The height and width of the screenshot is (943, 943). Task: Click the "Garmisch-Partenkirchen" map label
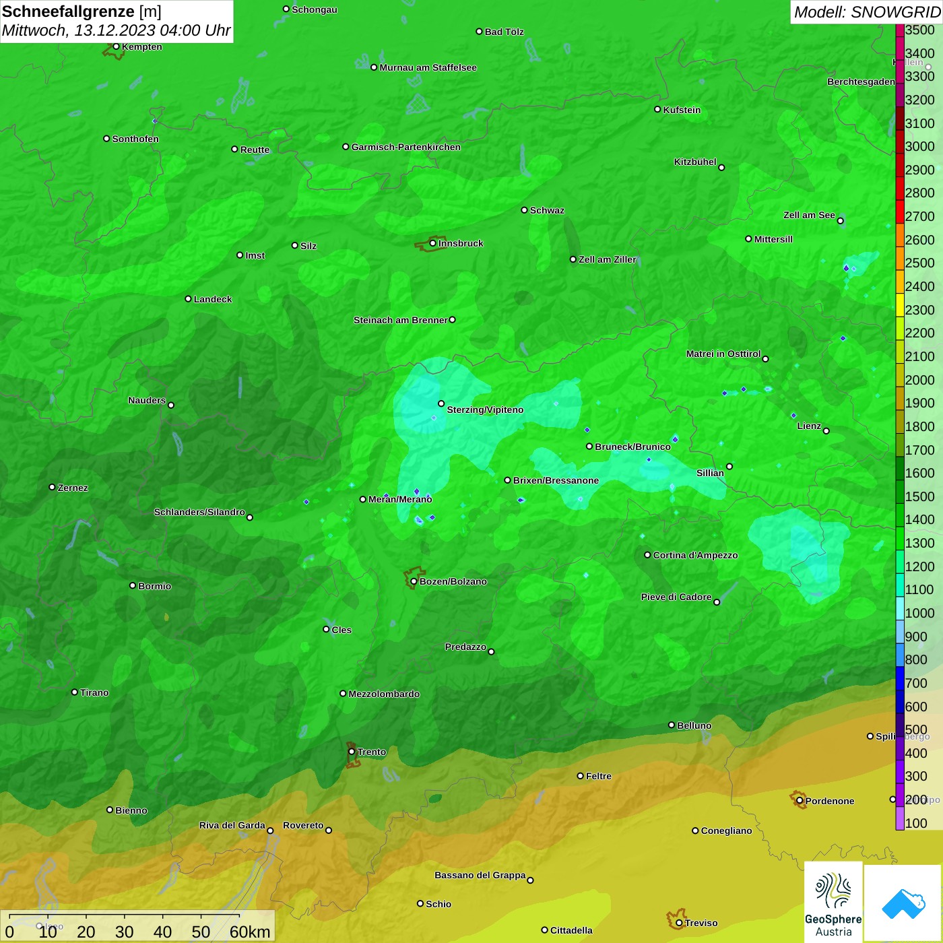[x=406, y=147]
